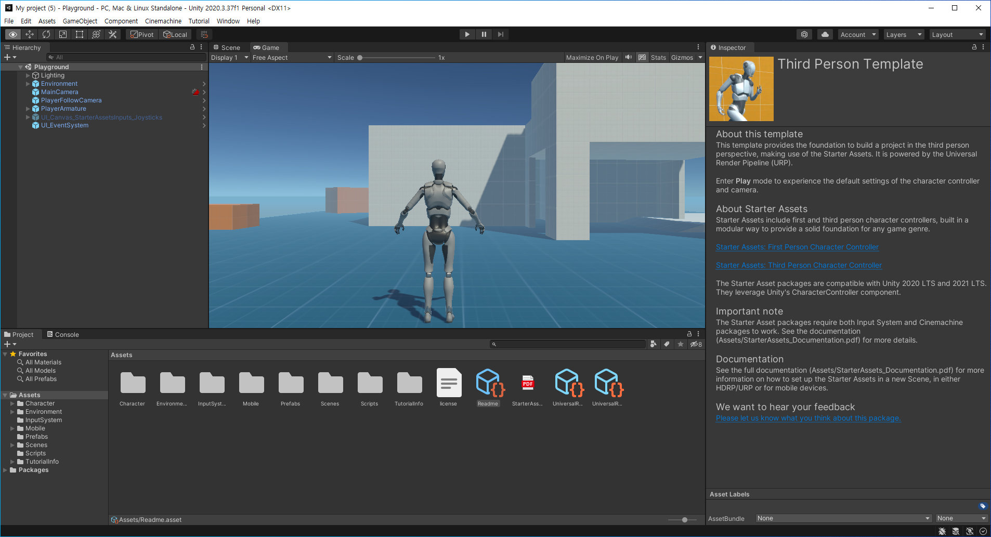Toggle Maximize On Play

592,58
